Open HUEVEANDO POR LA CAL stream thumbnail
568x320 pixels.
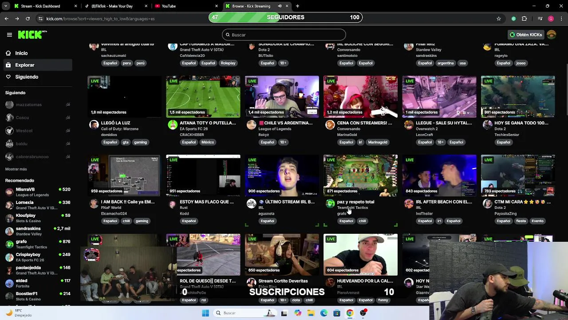360,255
